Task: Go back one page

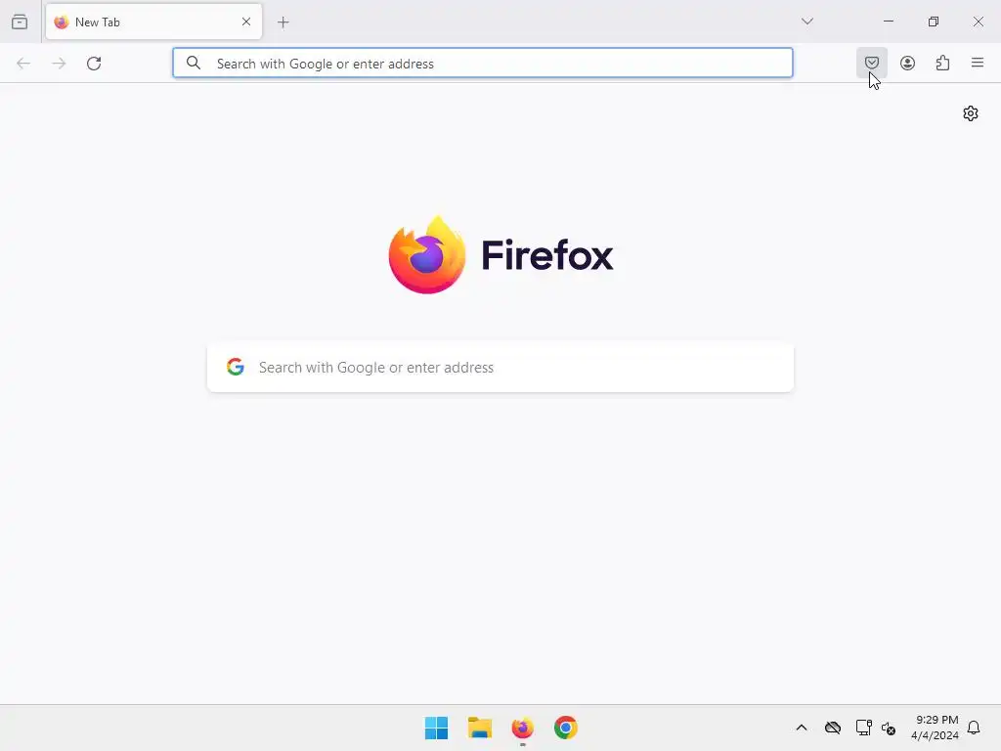Action: pos(23,64)
